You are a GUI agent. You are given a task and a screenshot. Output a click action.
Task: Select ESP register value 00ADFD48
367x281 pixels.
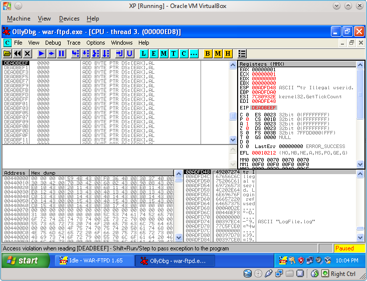coord(264,88)
